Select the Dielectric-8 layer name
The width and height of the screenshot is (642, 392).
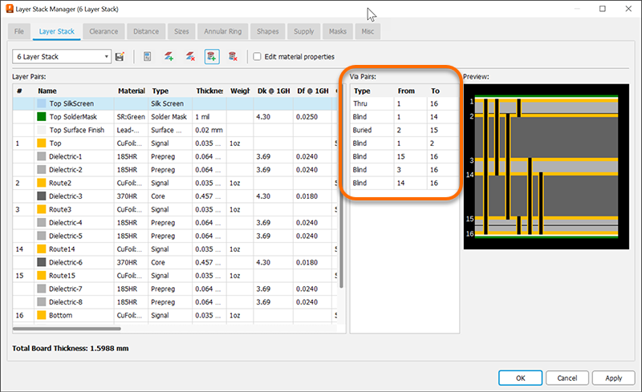(66, 302)
